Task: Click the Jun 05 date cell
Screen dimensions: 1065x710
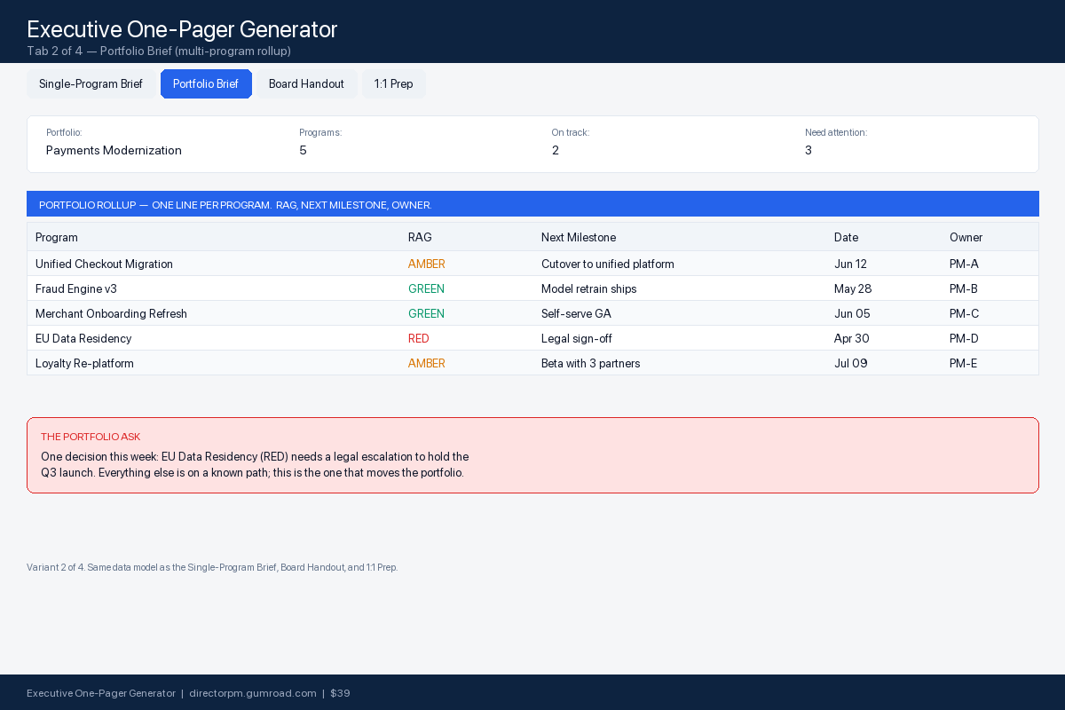Action: pos(852,314)
